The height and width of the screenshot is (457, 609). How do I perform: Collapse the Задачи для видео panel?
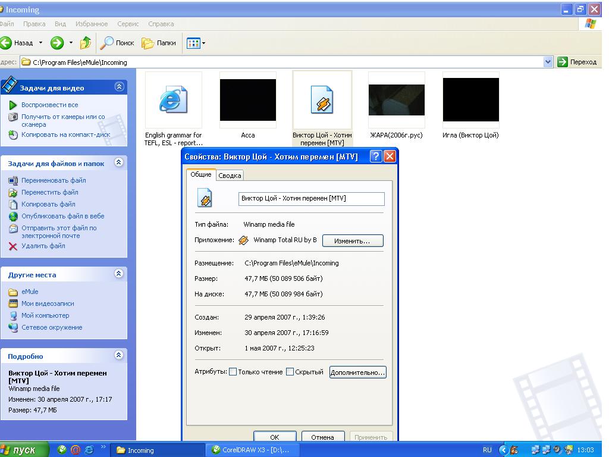point(119,87)
